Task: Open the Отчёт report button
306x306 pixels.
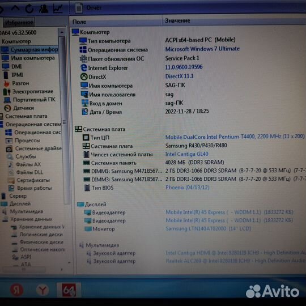Action: pos(88,8)
